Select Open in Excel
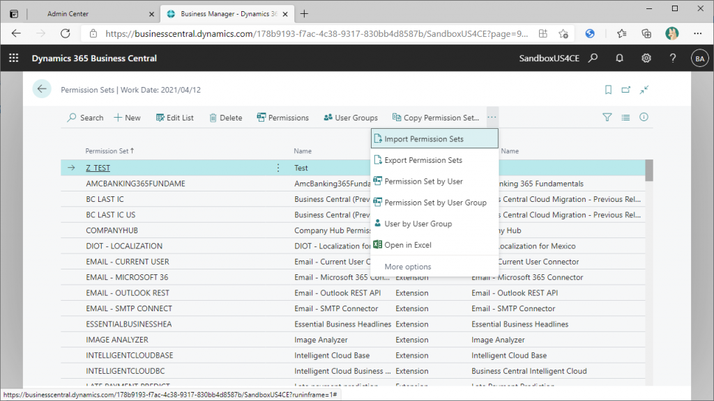 click(434, 244)
